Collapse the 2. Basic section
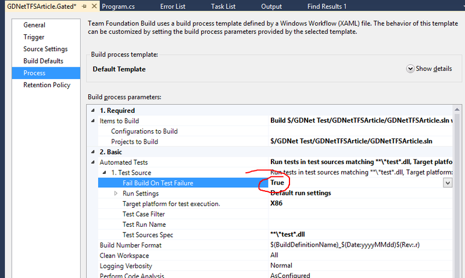 coord(93,152)
